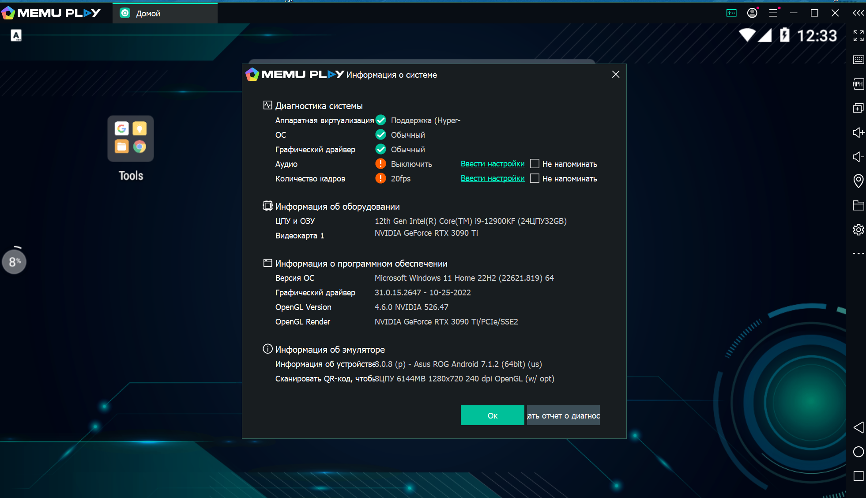Open emulator settings gear

point(858,230)
